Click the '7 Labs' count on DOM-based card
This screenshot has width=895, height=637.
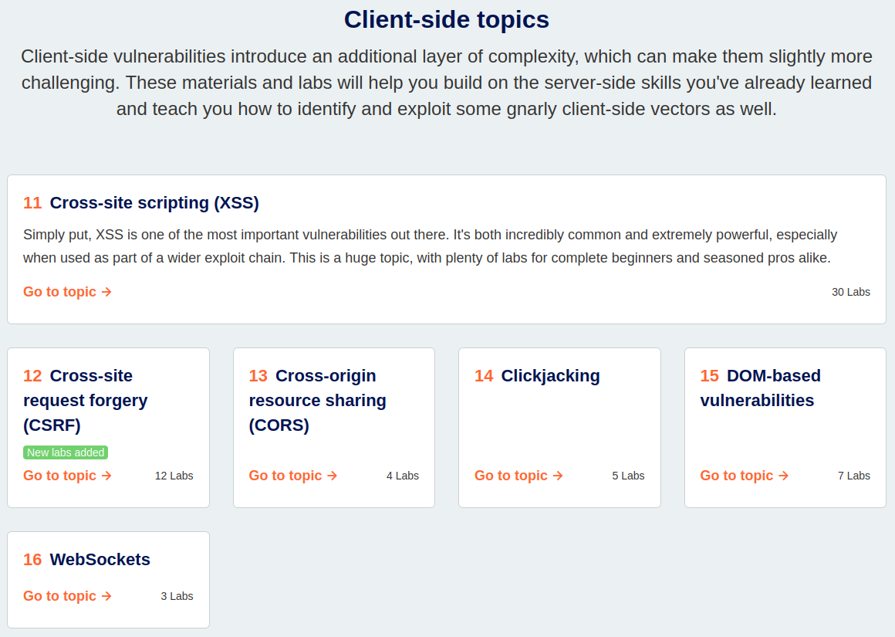[854, 476]
